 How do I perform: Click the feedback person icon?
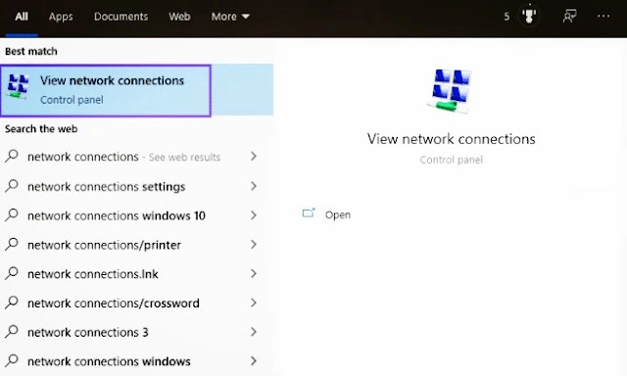point(570,17)
